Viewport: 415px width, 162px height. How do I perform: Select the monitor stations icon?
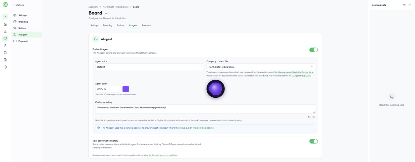5,38
